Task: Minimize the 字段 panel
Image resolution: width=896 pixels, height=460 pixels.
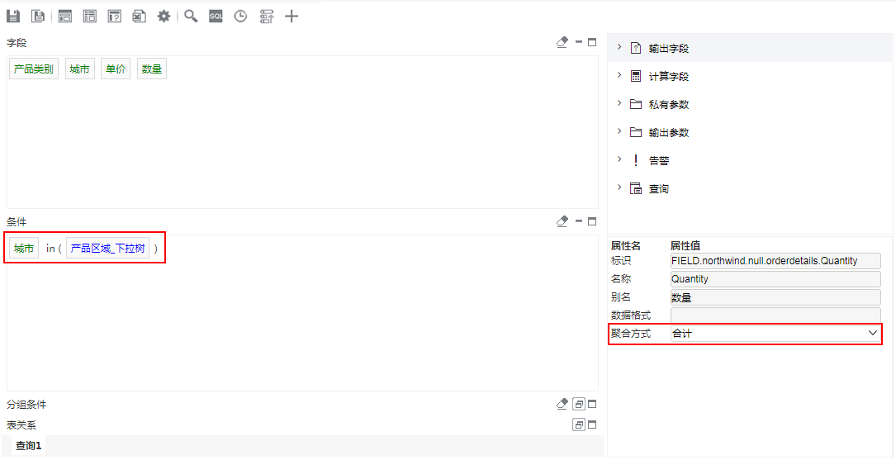Action: (x=578, y=42)
